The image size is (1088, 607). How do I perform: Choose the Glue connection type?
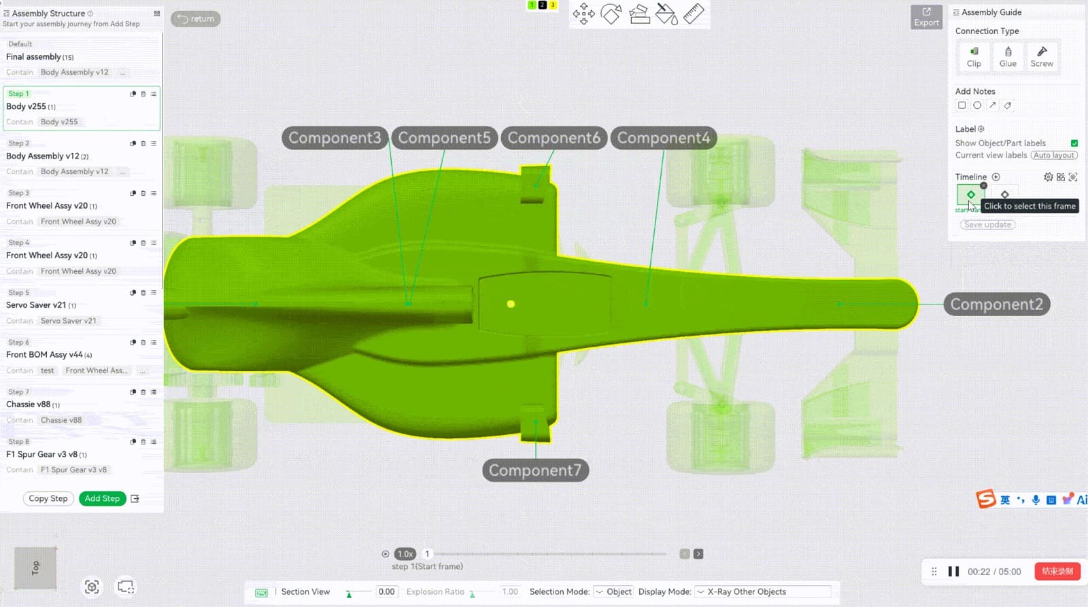pos(1008,57)
